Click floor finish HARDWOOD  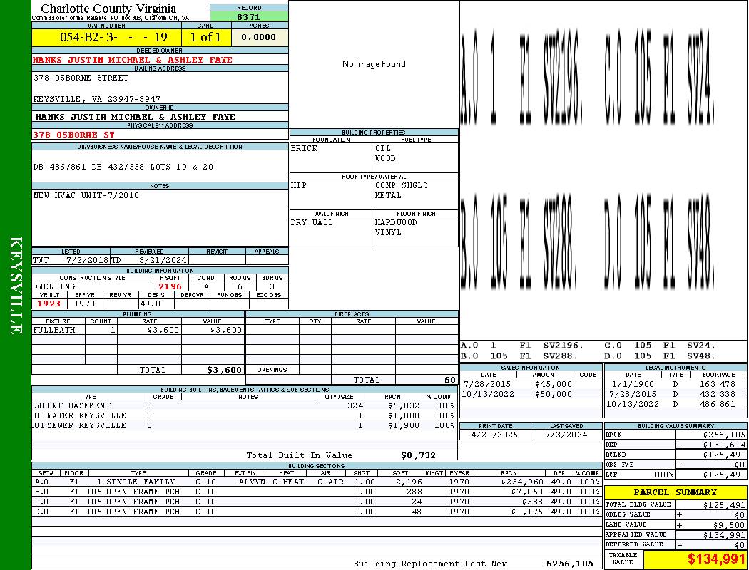pyautogui.click(x=396, y=222)
